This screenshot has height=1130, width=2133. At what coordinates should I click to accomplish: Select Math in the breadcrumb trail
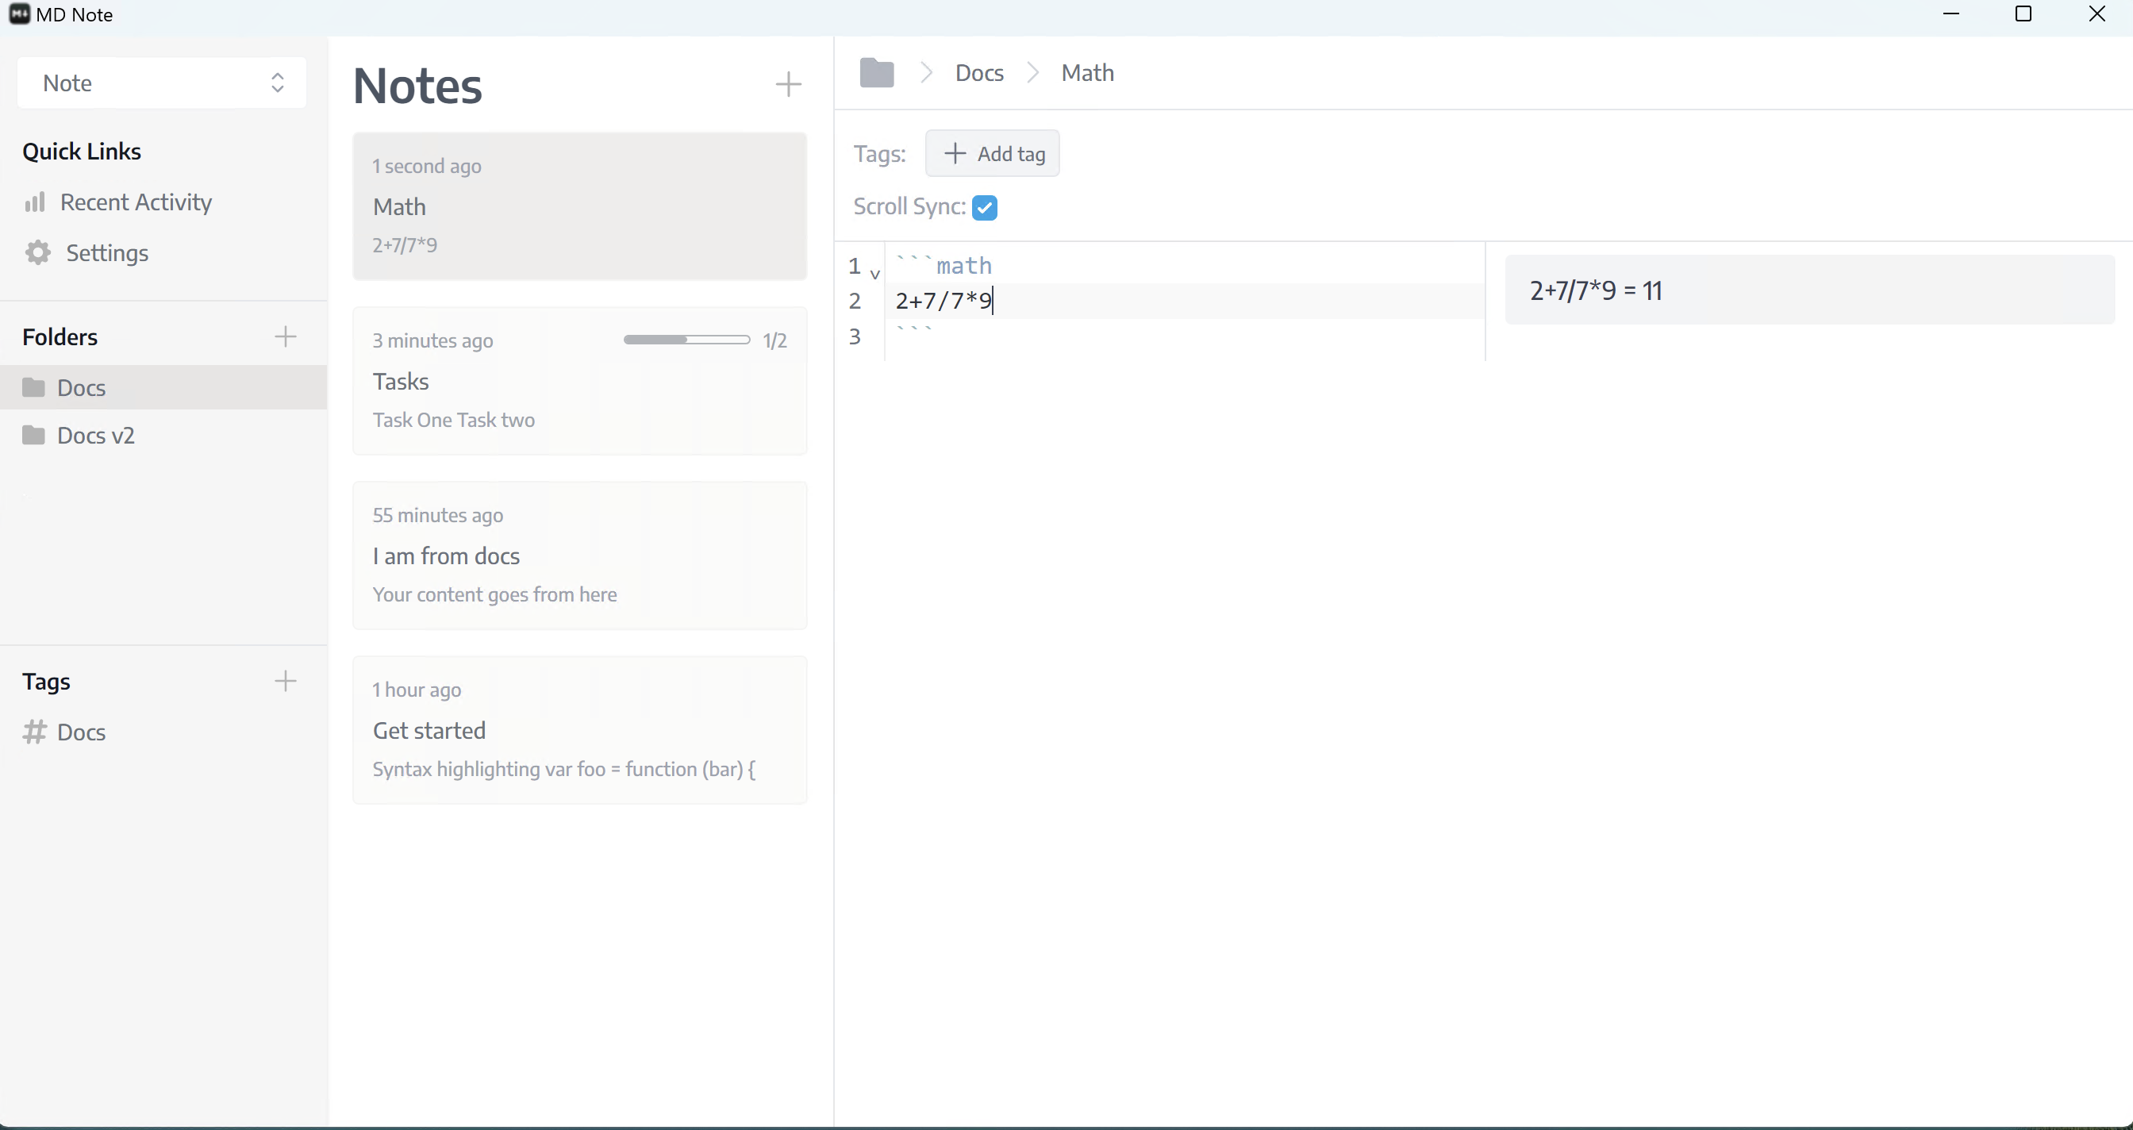(1086, 72)
